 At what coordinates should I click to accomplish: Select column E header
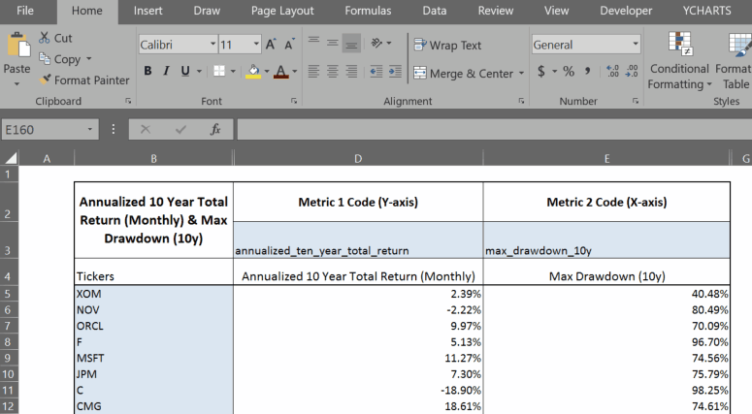click(606, 158)
